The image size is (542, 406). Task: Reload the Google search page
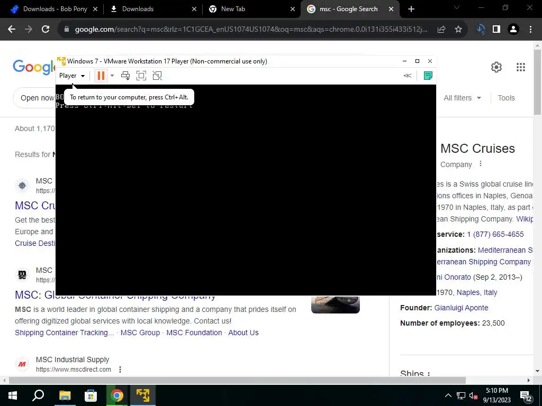46,30
